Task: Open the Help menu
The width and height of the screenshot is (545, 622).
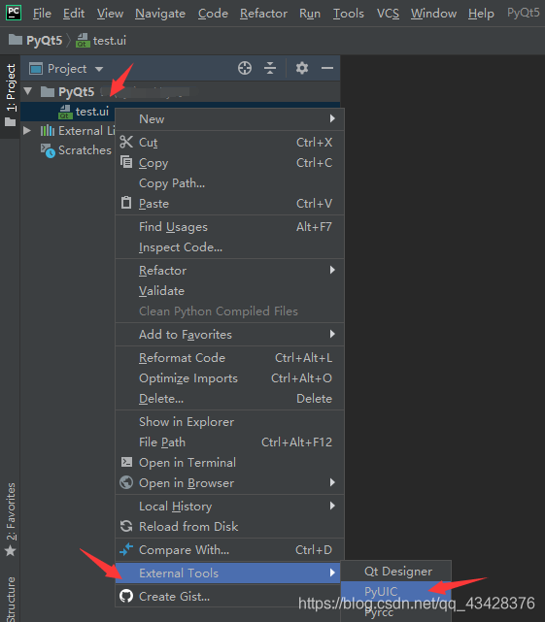Action: click(481, 14)
